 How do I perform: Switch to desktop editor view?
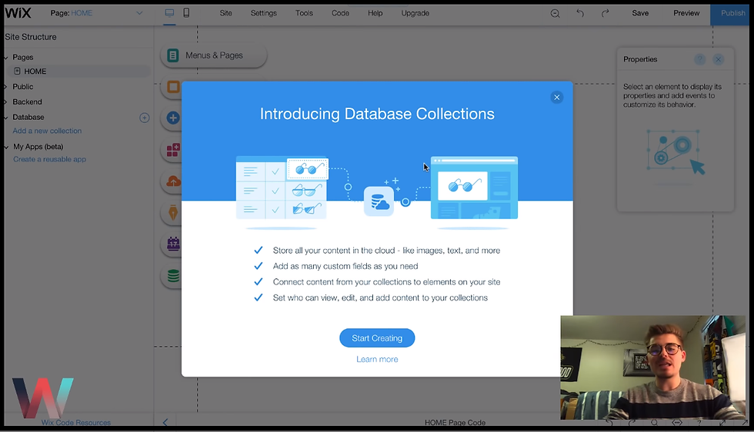[x=169, y=13]
